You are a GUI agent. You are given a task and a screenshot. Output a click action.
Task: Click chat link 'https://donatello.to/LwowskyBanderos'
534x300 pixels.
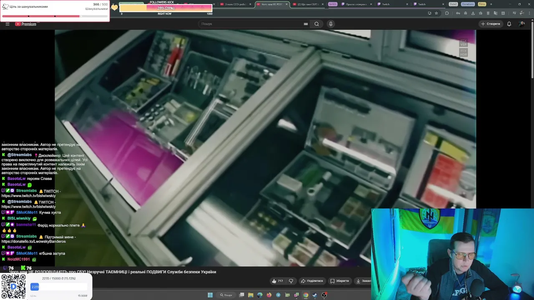point(33,241)
